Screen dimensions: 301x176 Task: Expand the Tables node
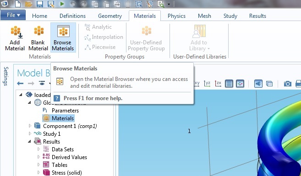click(38, 165)
